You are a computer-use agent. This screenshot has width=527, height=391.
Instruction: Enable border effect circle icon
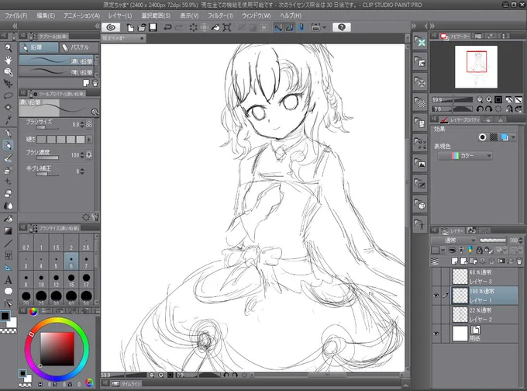click(482, 137)
